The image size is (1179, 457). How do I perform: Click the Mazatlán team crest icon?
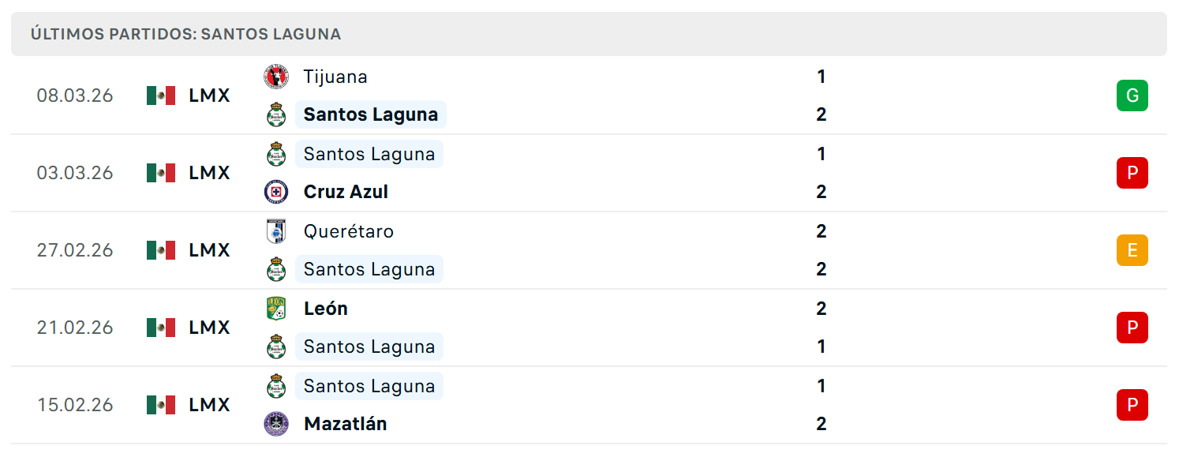[276, 424]
